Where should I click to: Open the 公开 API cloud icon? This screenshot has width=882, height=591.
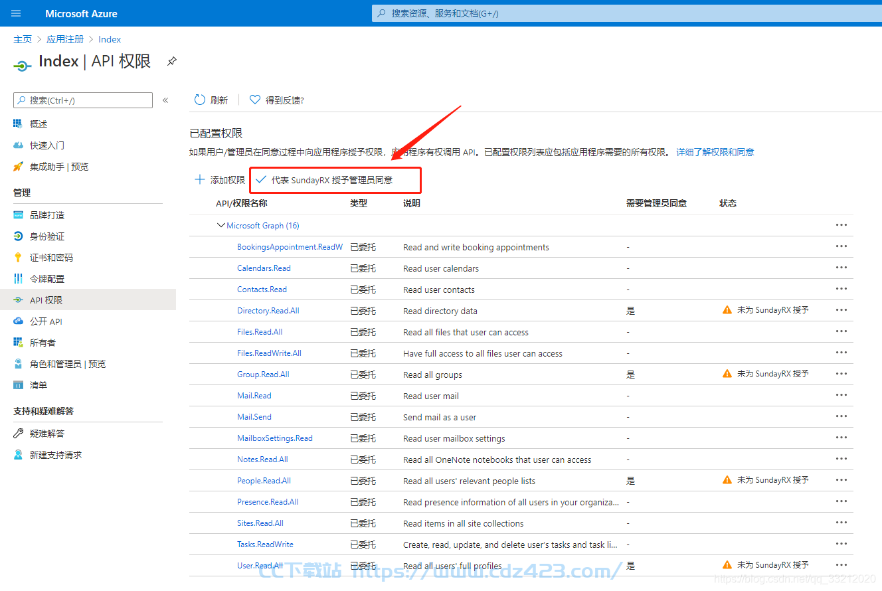18,321
